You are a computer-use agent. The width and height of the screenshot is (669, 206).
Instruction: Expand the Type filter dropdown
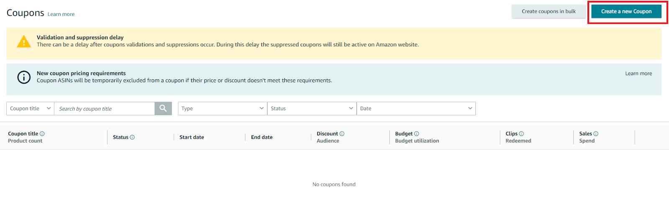point(222,109)
